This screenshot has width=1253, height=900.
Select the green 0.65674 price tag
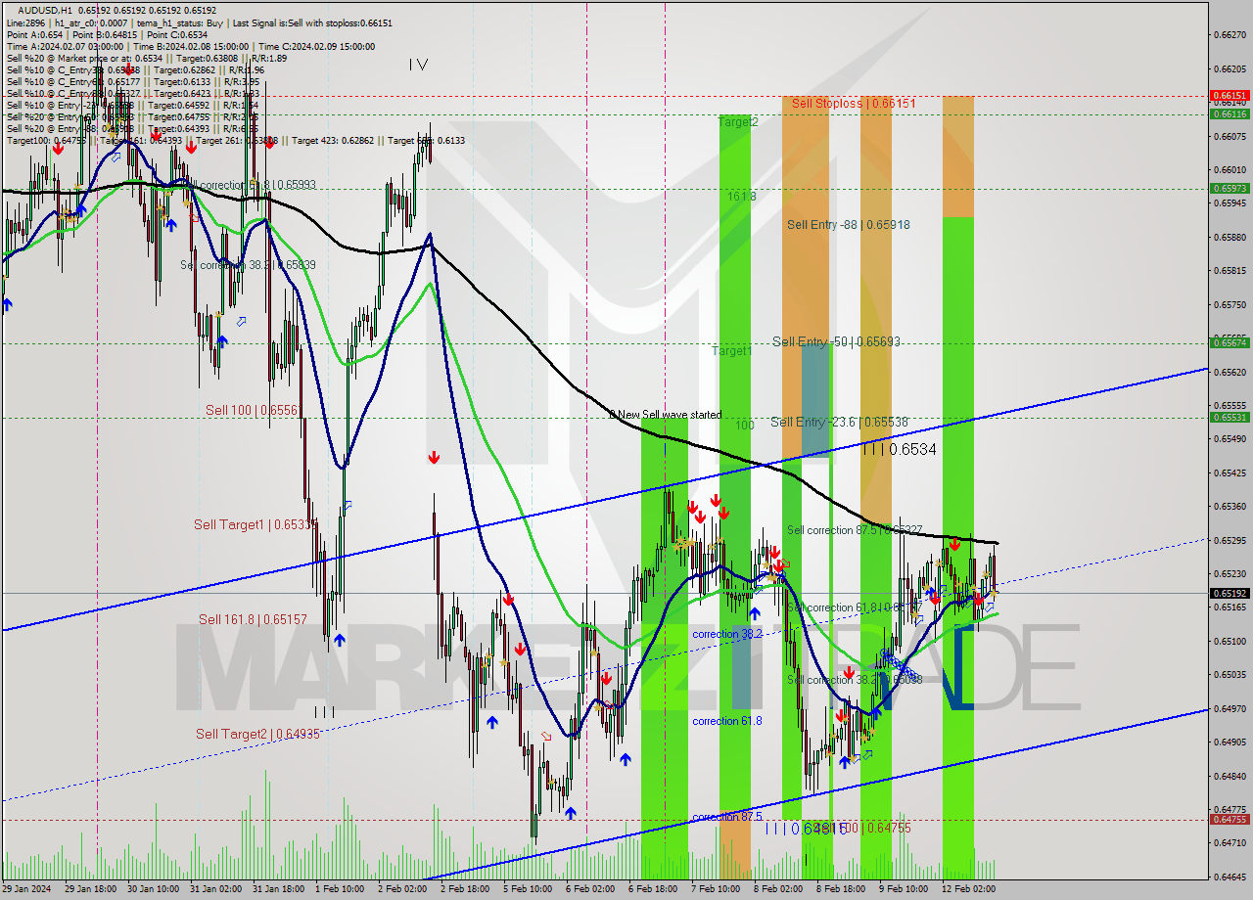tap(1230, 342)
